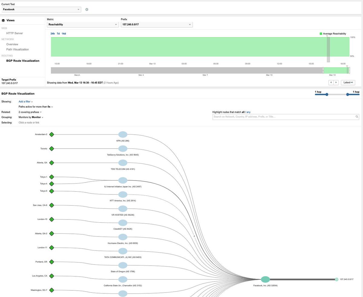Click the Facebook, Inc. (AS 32934) node
The height and width of the screenshot is (297, 363).
[x=265, y=279]
